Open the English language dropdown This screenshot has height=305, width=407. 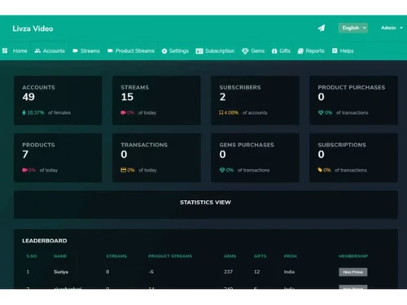coord(353,28)
